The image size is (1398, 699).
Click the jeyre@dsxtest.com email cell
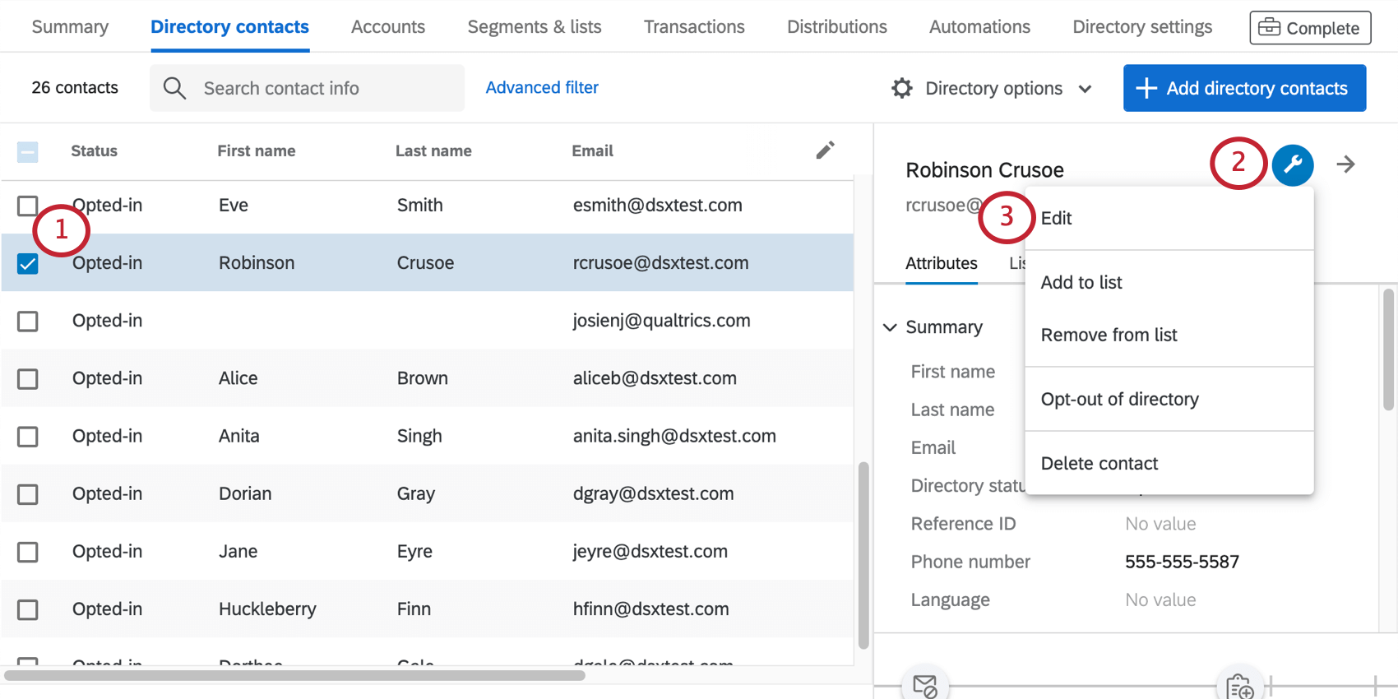pyautogui.click(x=650, y=551)
